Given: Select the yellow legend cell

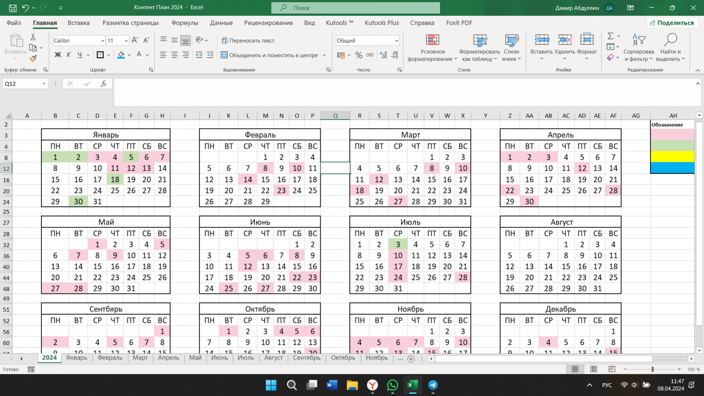Looking at the screenshot, I should (672, 157).
